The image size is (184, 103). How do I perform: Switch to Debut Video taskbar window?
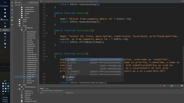tap(5, 20)
